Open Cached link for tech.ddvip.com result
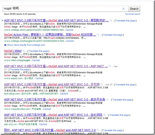This screenshot has width=155, height=135. (x=64, y=94)
